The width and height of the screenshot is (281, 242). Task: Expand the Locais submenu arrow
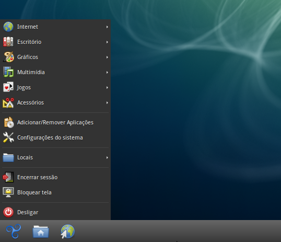click(x=107, y=157)
